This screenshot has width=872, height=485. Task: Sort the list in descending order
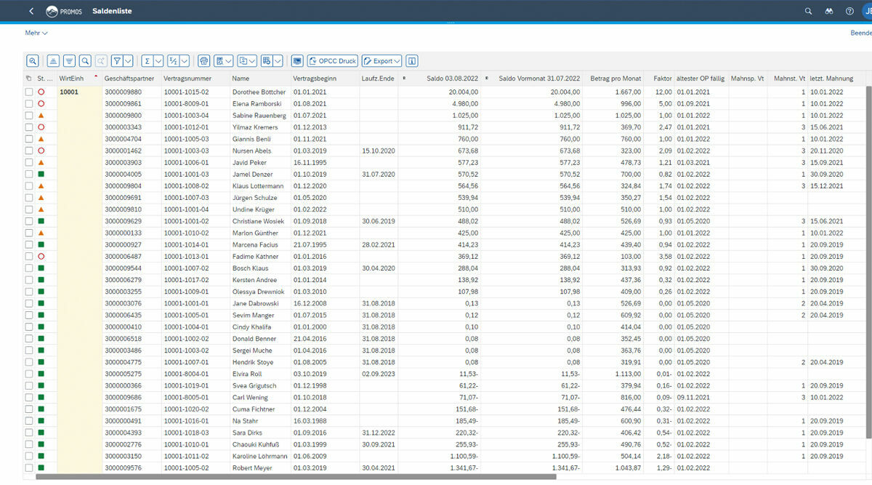[69, 61]
